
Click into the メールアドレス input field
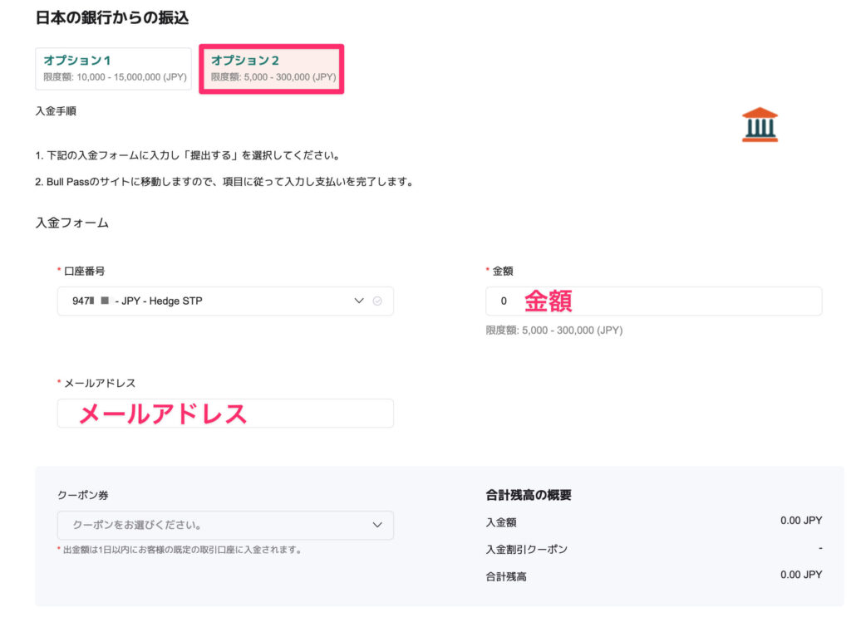(x=225, y=414)
